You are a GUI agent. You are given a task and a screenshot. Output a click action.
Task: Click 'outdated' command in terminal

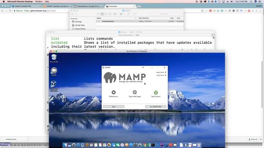click(x=59, y=43)
